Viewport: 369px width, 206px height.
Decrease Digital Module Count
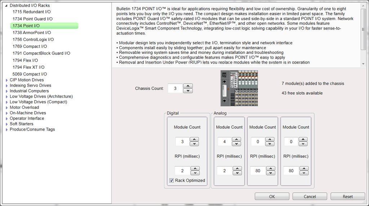tap(194, 144)
